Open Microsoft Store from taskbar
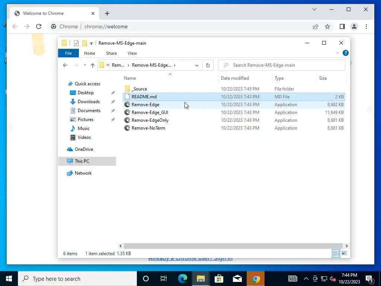The height and width of the screenshot is (286, 381). tap(219, 279)
